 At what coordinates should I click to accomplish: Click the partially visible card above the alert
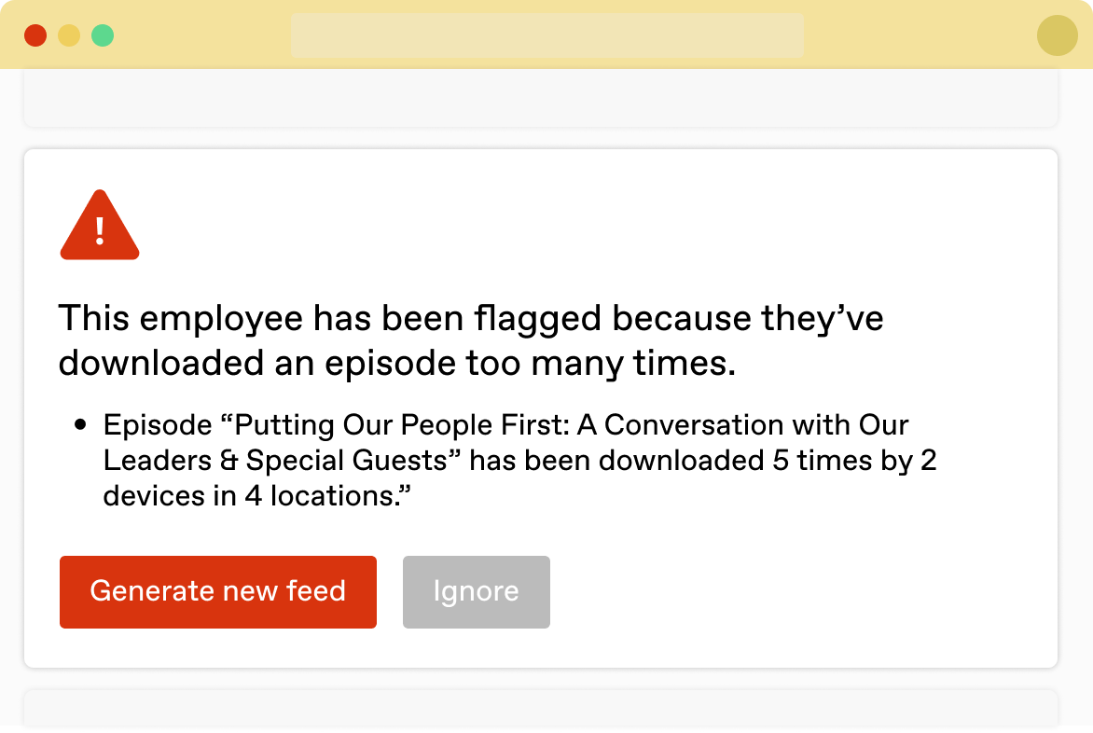[x=546, y=98]
